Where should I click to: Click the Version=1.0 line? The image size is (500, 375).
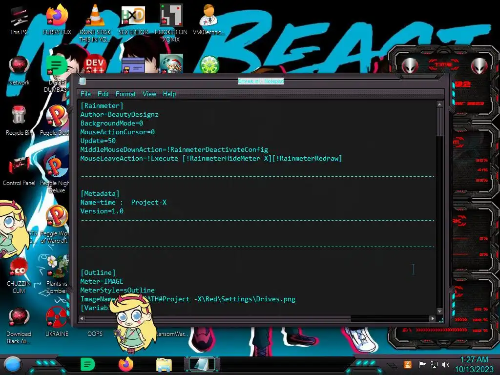point(102,211)
